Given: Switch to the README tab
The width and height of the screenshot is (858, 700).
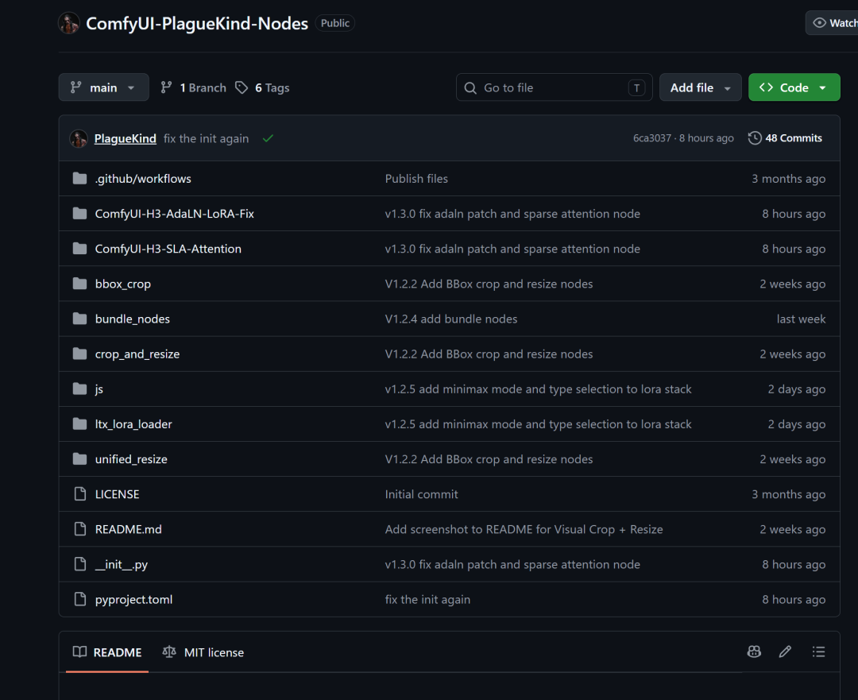Looking at the screenshot, I should coord(107,652).
